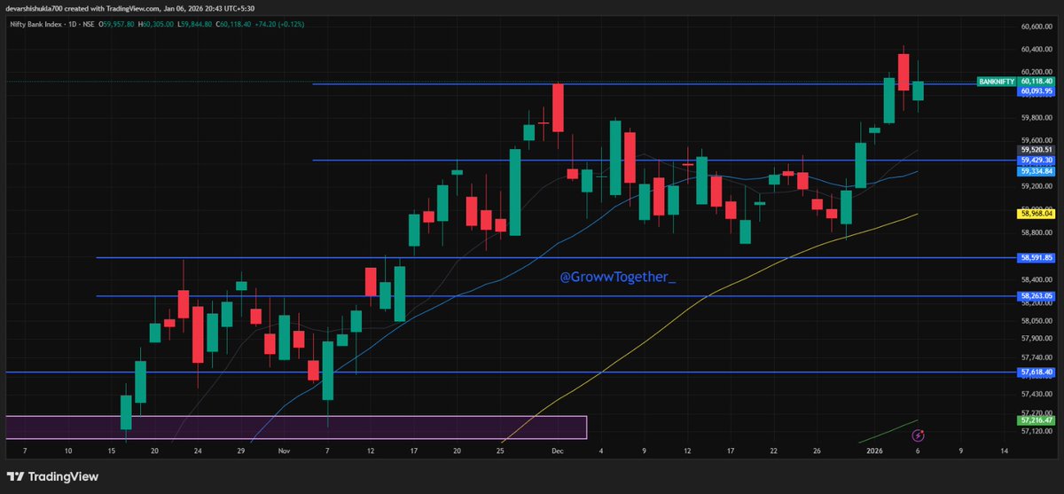This screenshot has width=1064, height=494.
Task: Click the 57,618.40 horizontal line label
Action: coord(1037,372)
